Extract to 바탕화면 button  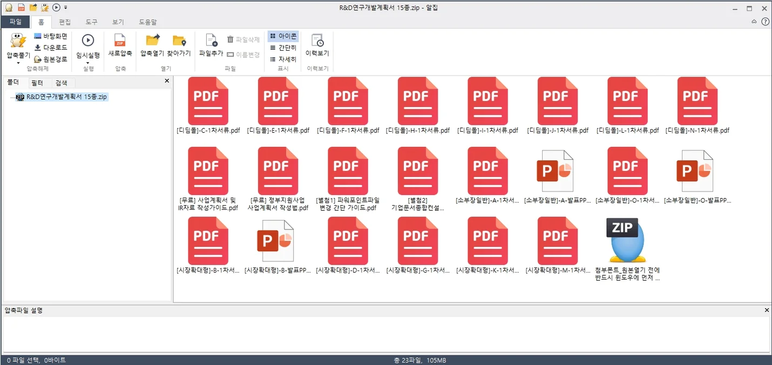[x=51, y=36]
